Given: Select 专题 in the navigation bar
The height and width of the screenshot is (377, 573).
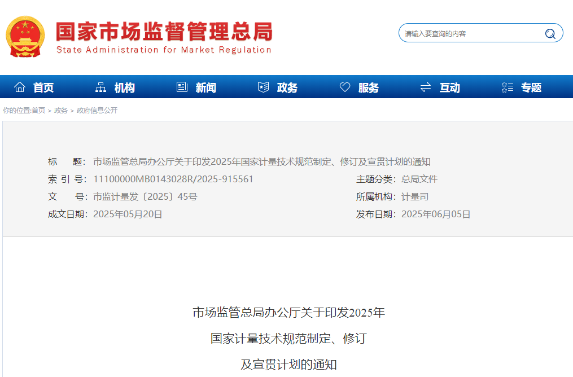Looking at the screenshot, I should click(x=531, y=87).
